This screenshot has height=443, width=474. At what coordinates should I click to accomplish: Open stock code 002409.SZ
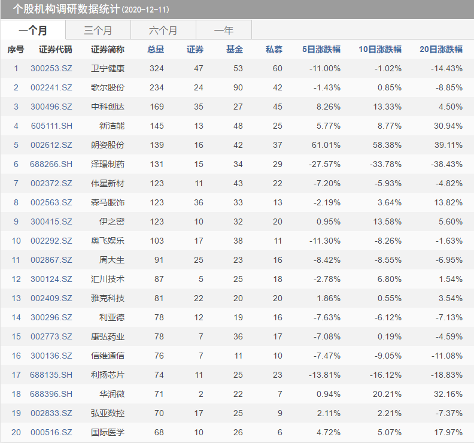pos(51,298)
